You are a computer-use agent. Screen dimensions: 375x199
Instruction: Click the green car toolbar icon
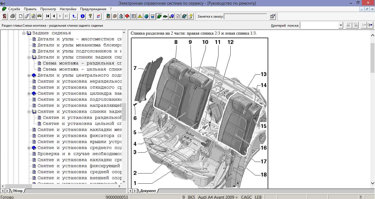[x=165, y=16]
